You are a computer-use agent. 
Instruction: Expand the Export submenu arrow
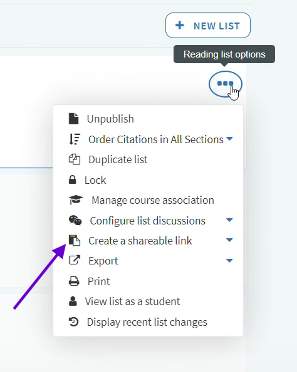[229, 261]
